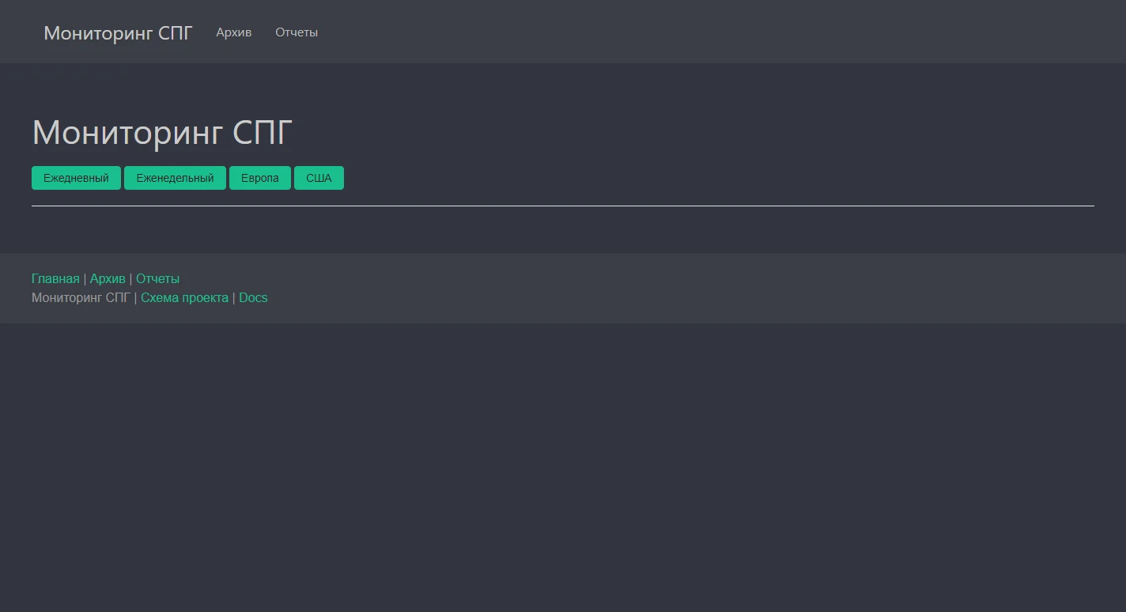Image resolution: width=1126 pixels, height=612 pixels.
Task: Select the Ежедневный green button
Action: pos(76,178)
